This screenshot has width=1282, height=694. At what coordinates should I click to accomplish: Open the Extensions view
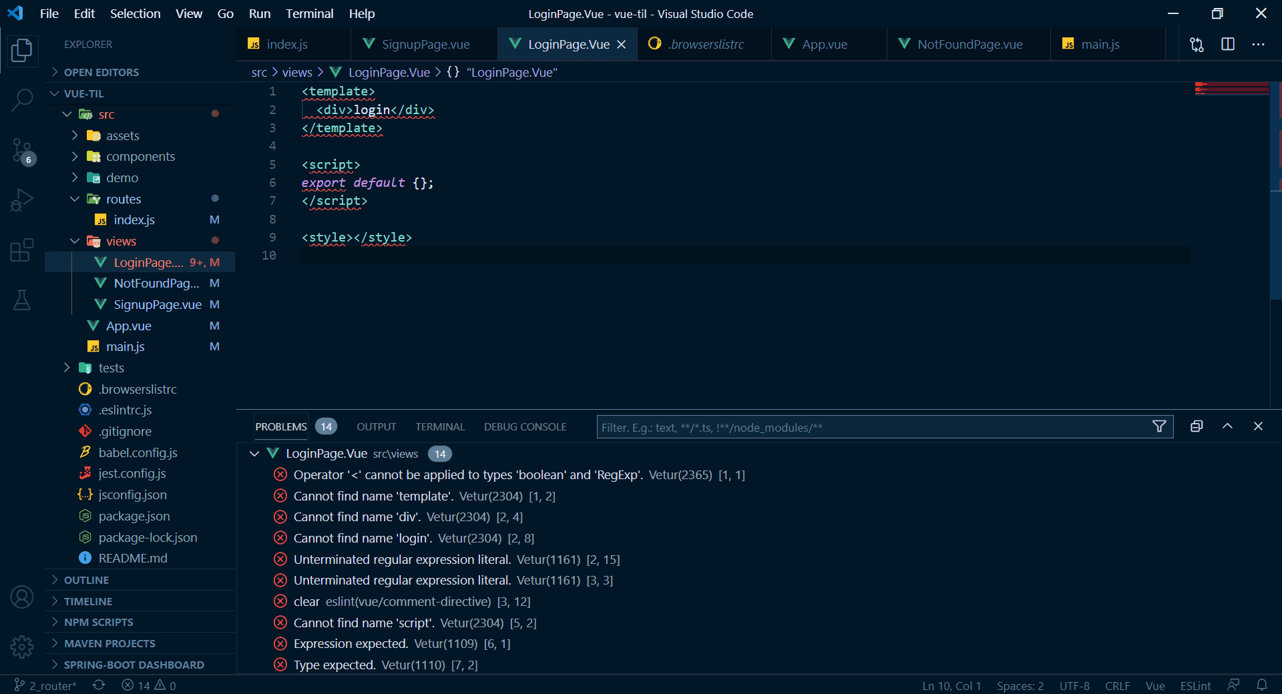click(22, 250)
